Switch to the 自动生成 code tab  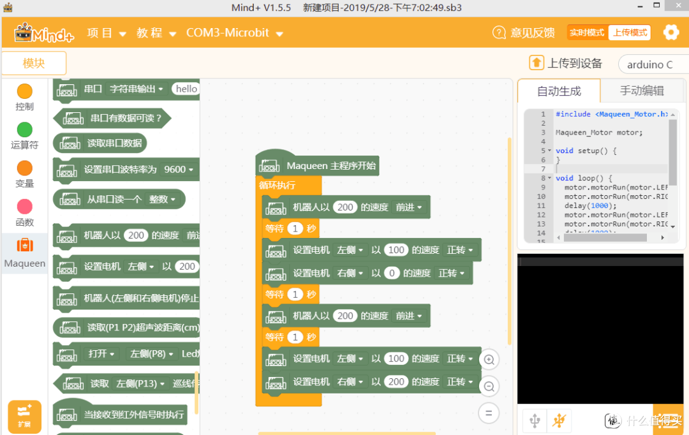click(x=559, y=91)
